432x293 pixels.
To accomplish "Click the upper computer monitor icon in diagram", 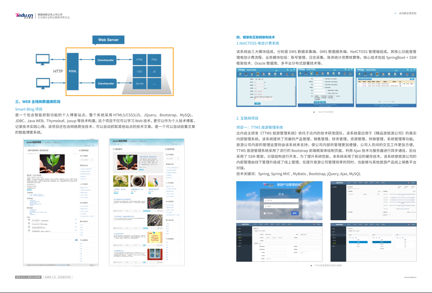I will click(42, 59).
